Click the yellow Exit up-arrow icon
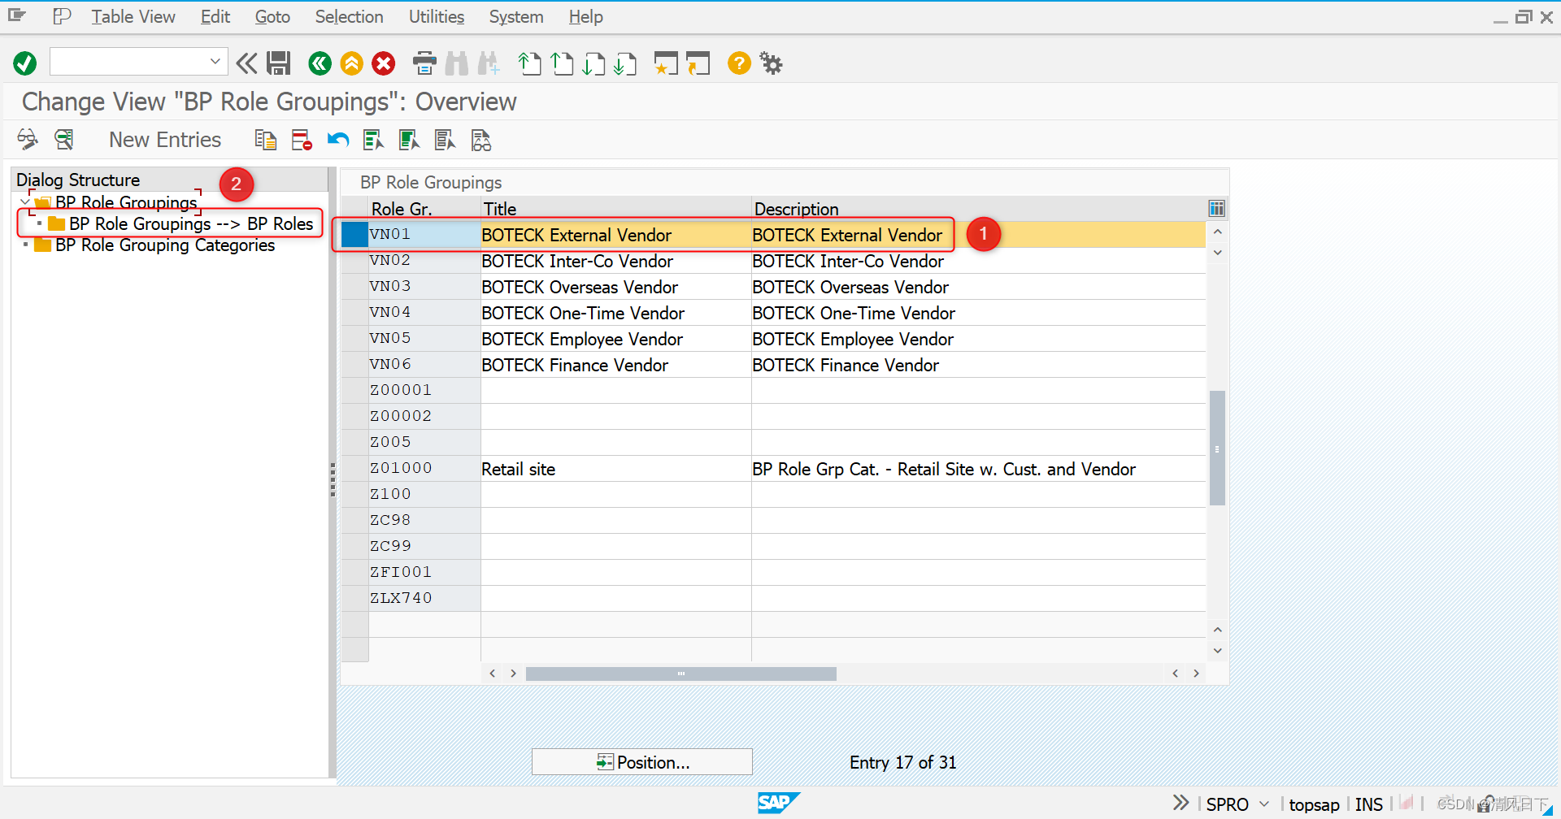 tap(351, 63)
